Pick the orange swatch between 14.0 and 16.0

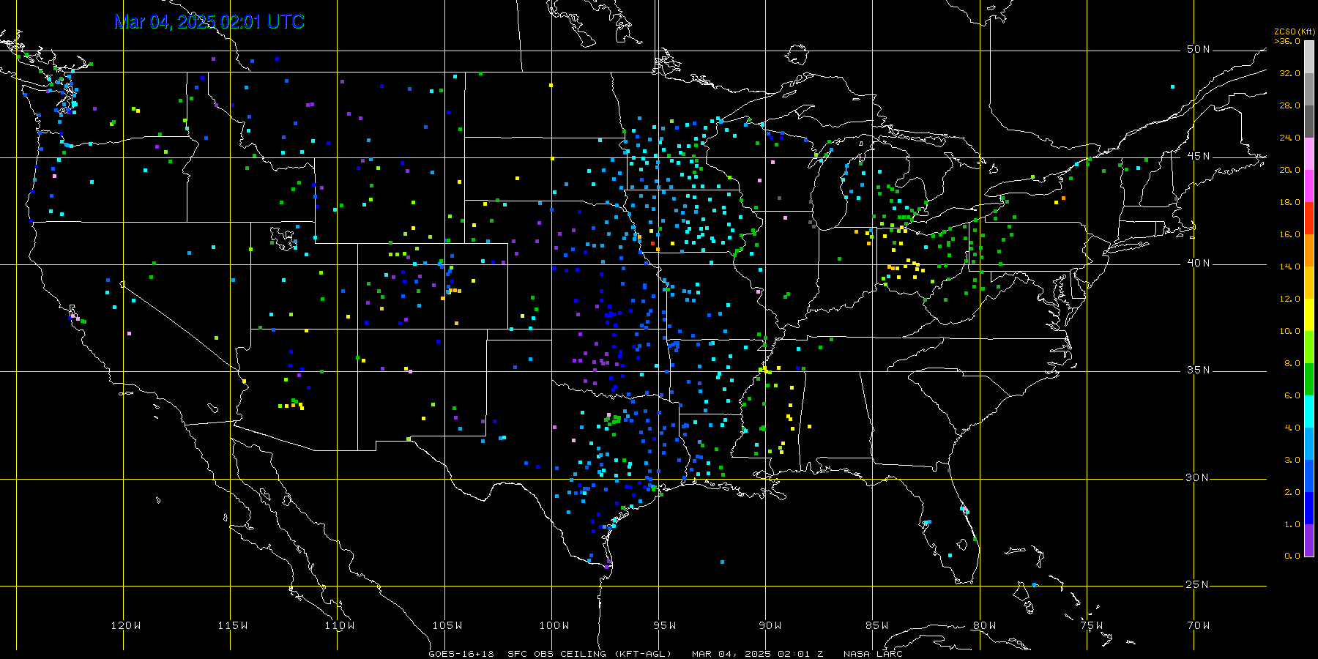[x=1309, y=250]
